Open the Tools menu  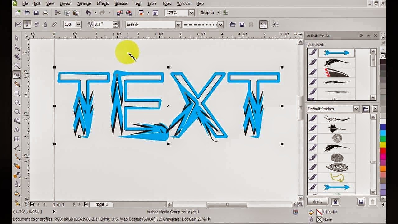(167, 3)
